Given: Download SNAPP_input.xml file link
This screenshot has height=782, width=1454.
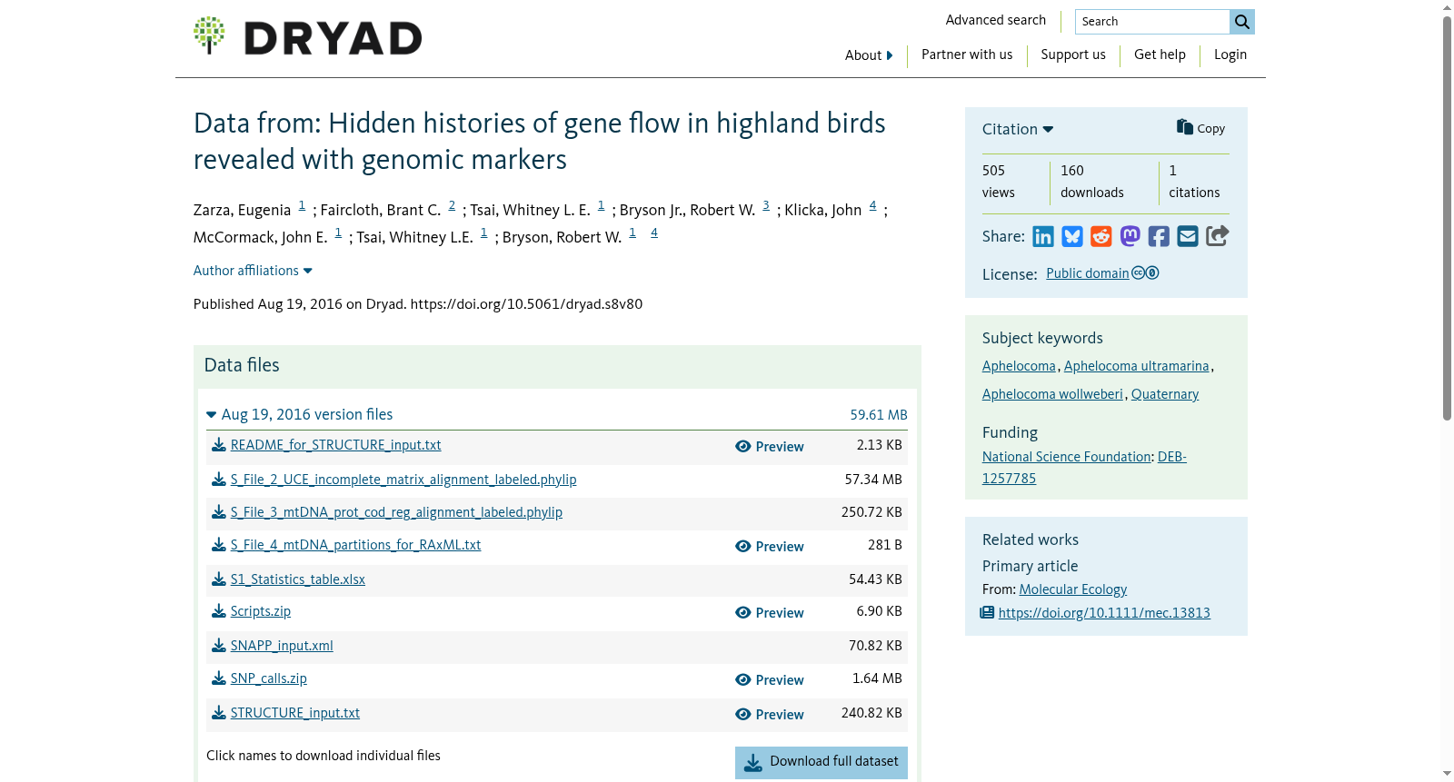Looking at the screenshot, I should (282, 646).
